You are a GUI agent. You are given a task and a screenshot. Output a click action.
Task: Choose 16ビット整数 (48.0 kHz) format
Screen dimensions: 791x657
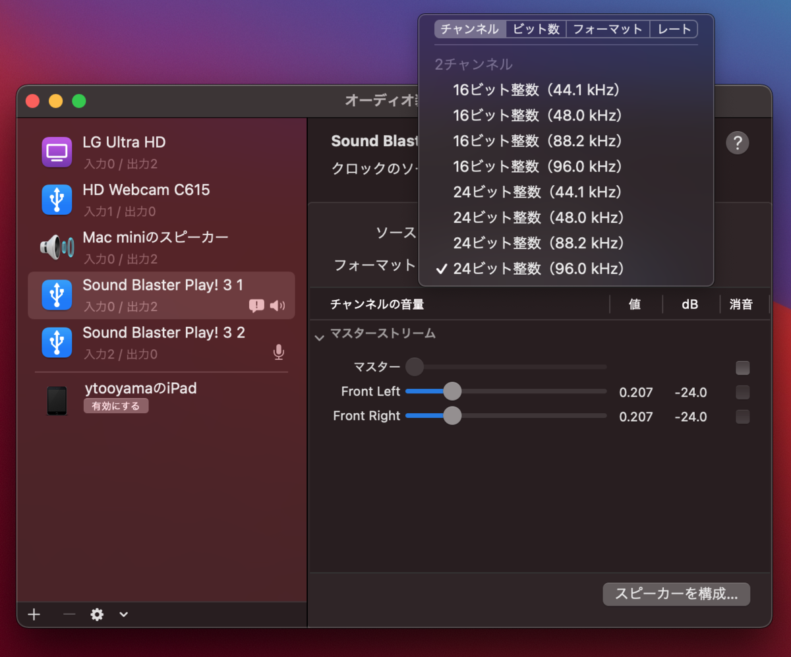click(x=566, y=115)
